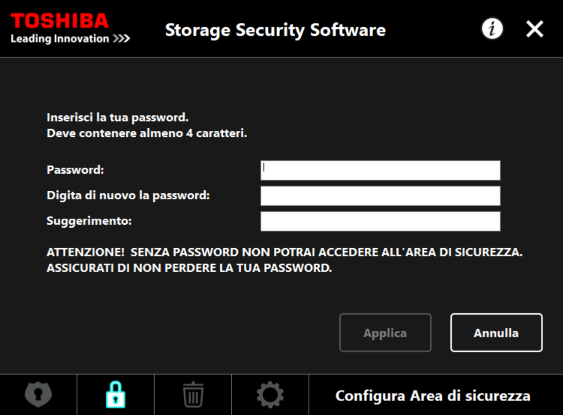Click the Password: field label
Viewport: 563px width, 415px height.
coord(76,170)
